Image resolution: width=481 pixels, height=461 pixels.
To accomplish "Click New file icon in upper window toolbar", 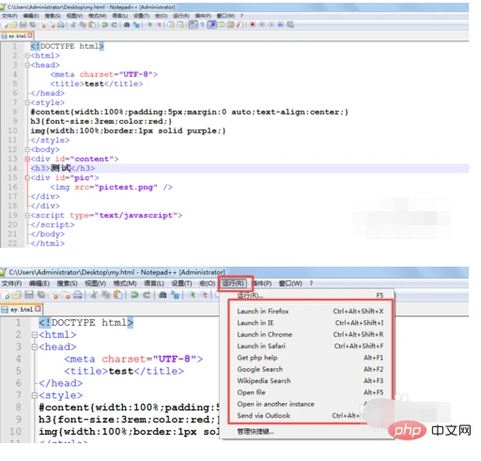I will pos(6,24).
